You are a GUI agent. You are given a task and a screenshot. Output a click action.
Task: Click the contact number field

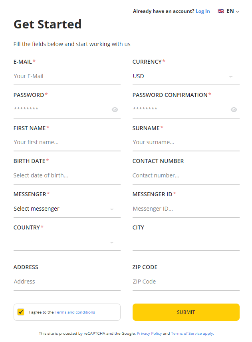tap(186, 175)
